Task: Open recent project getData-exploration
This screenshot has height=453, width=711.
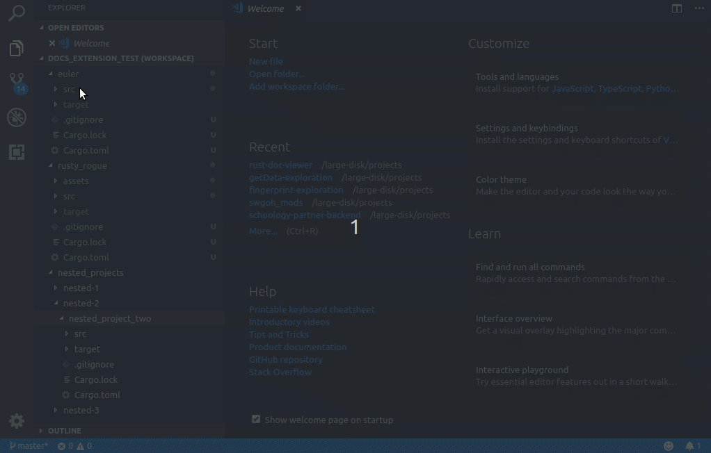Action: click(x=291, y=178)
